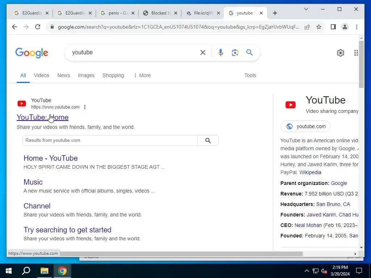Select the Videos search filter

(x=41, y=75)
